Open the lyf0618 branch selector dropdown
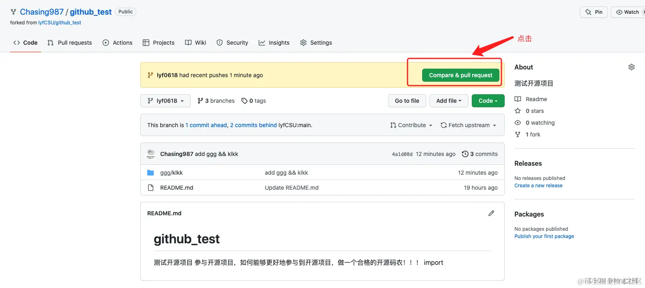Image resolution: width=645 pixels, height=288 pixels. point(166,101)
